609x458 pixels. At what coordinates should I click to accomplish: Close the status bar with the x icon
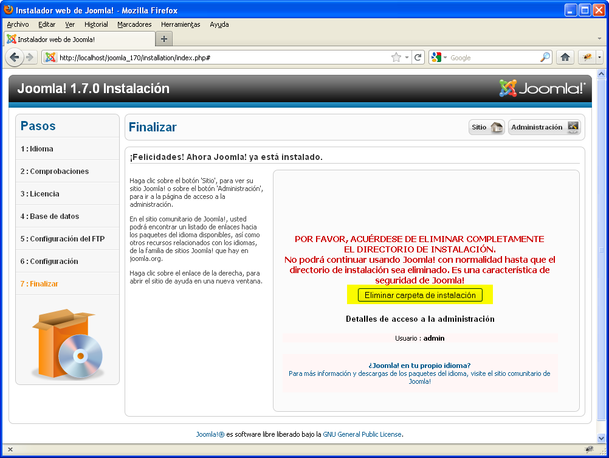point(10,449)
